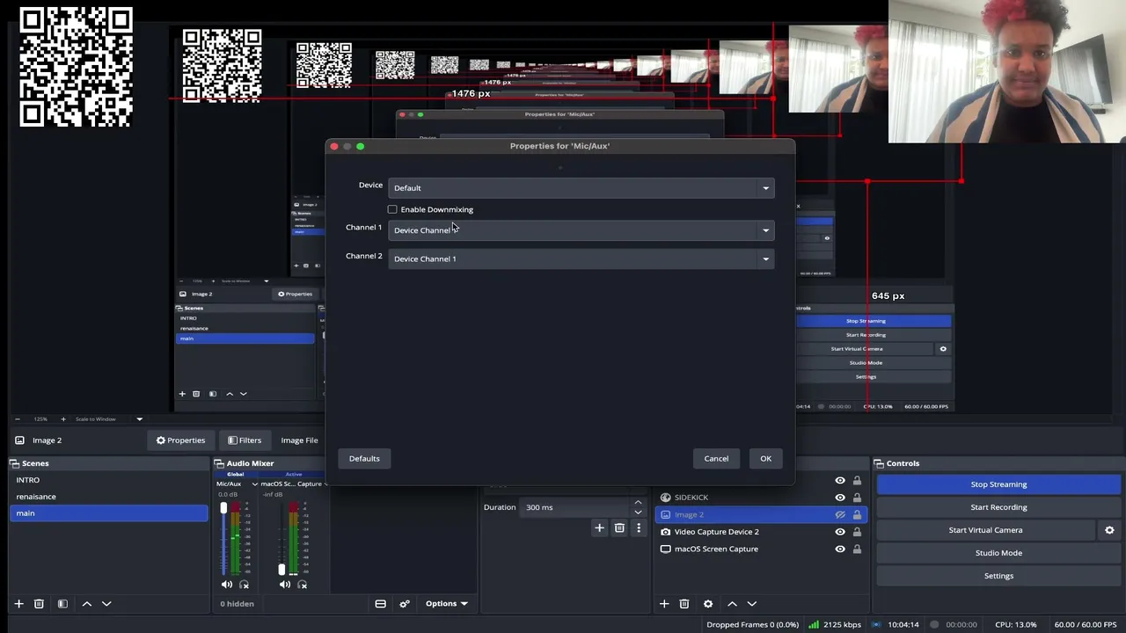Click the SIDEKICK source globe icon
1126x633 pixels.
coord(665,498)
